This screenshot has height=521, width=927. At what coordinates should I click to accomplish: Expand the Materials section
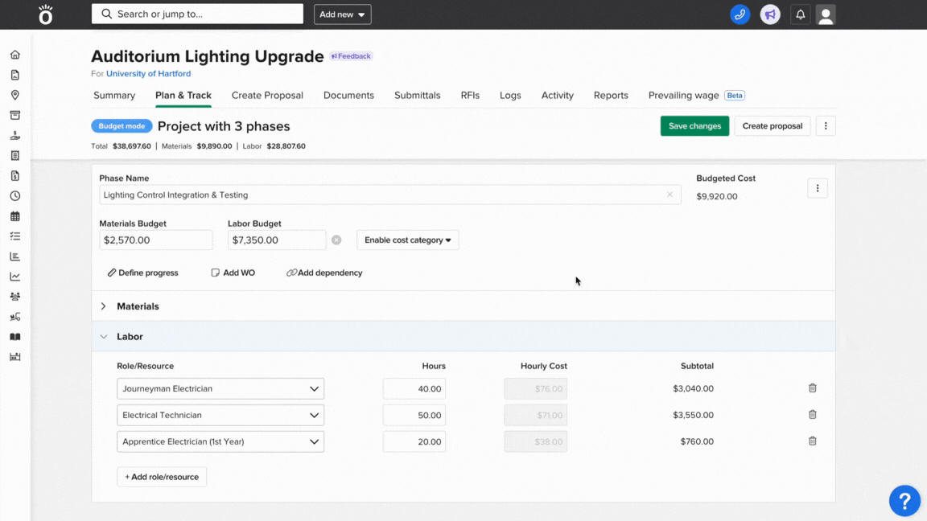[x=104, y=306]
